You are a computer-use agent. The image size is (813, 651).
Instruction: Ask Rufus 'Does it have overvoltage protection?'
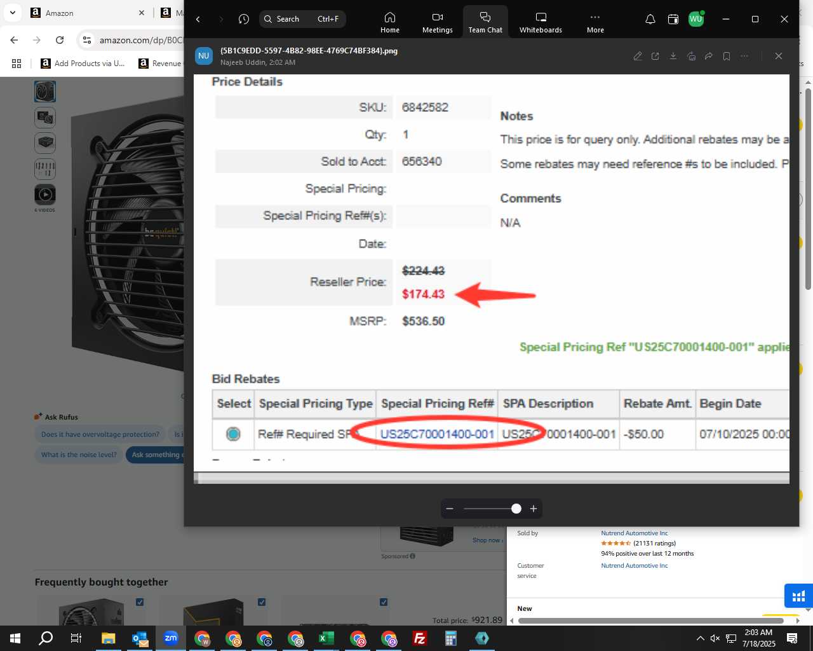coord(100,434)
